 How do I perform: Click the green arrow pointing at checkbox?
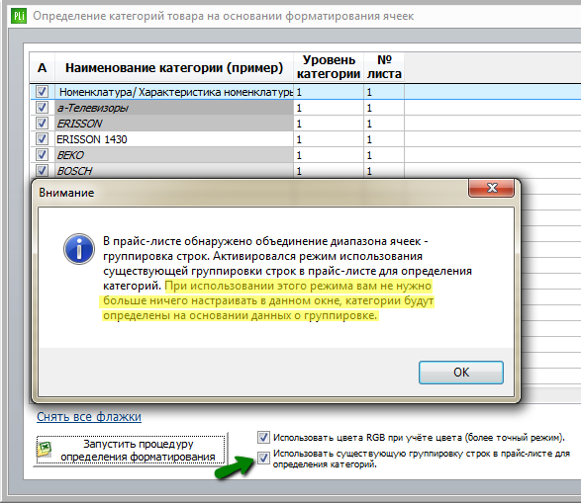pyautogui.click(x=235, y=466)
